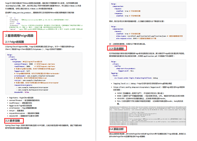The height and width of the screenshot is (141, 197).
Task: Click the paragraph starting '从Spring Cloud Edgware开始'
Action: (40, 48)
